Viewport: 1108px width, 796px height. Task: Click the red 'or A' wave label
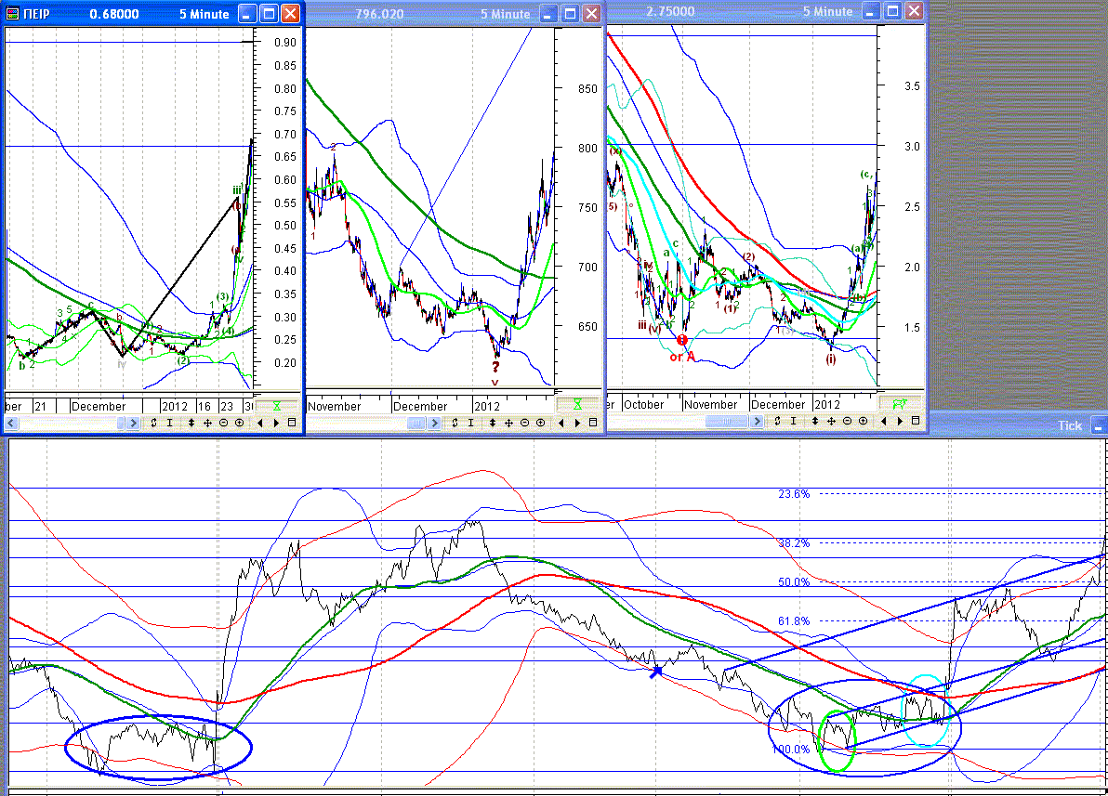(x=682, y=357)
